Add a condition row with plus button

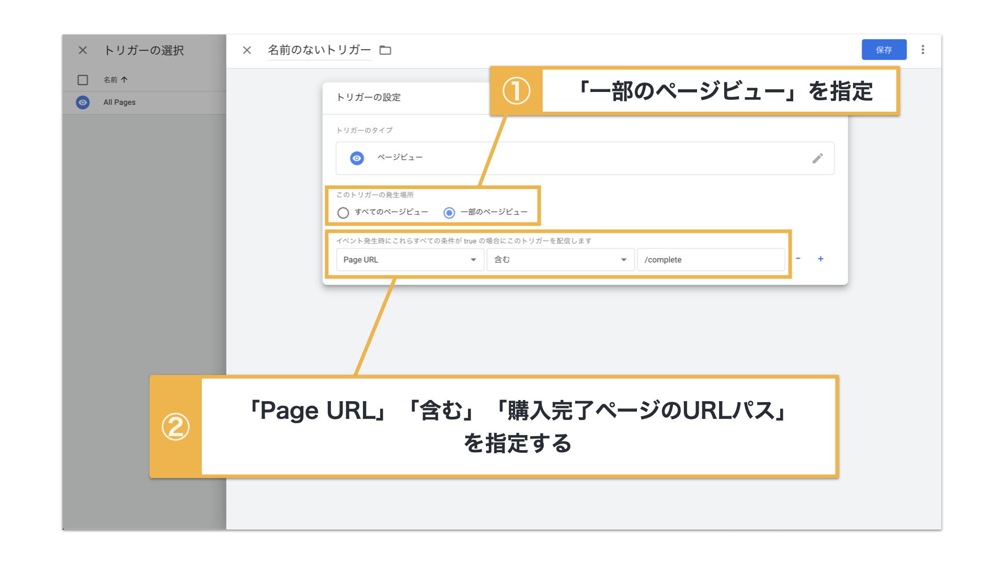pyautogui.click(x=820, y=258)
